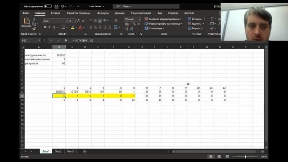Viewport: 288px width, 162px height.
Task: Open the font color dropdown arrow
Action: 84,27
